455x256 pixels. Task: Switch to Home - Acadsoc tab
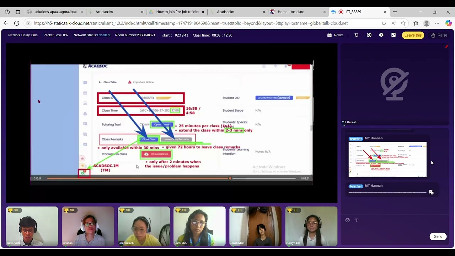click(298, 12)
